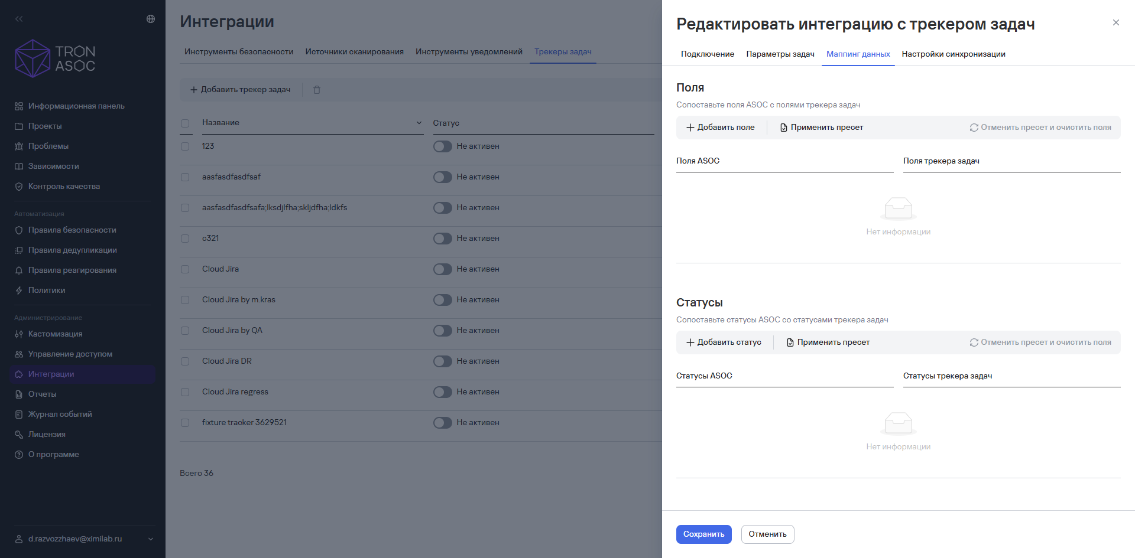This screenshot has height=558, width=1135.
Task: Check the box for aasfasdfasdfsaf row
Action: coord(185,177)
